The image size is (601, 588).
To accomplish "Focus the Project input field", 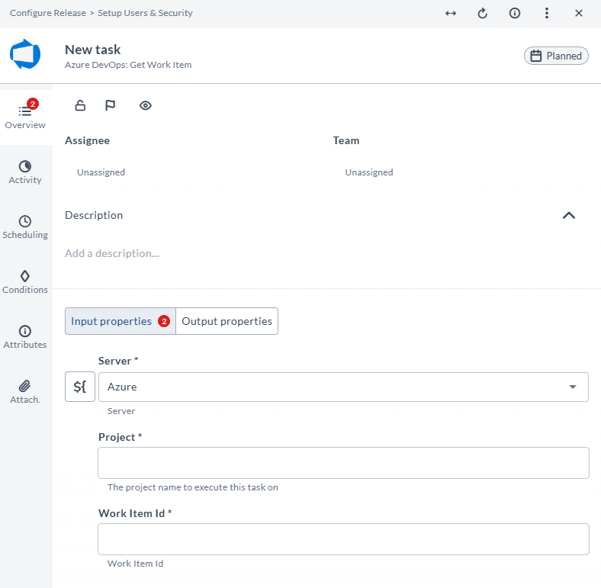I will coord(343,463).
